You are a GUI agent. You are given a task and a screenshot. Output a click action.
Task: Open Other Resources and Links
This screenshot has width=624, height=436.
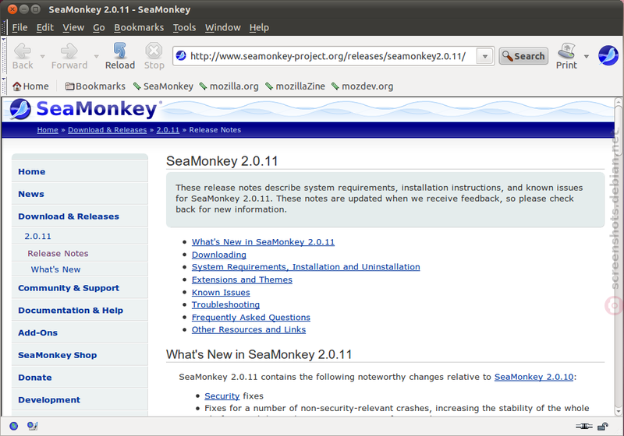249,329
